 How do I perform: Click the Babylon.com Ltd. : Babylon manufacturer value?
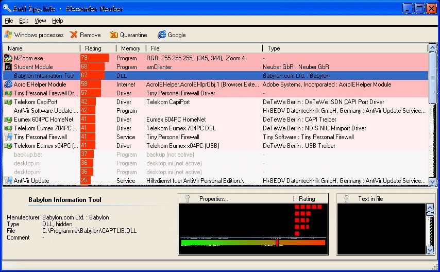[x=76, y=217]
